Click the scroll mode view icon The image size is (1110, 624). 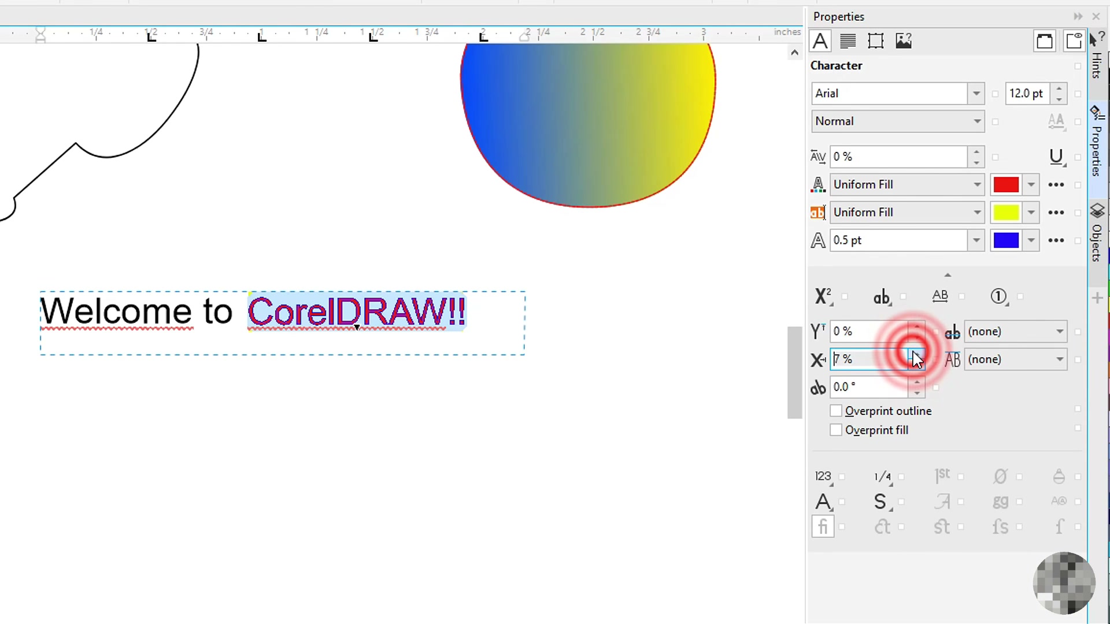coord(1045,41)
